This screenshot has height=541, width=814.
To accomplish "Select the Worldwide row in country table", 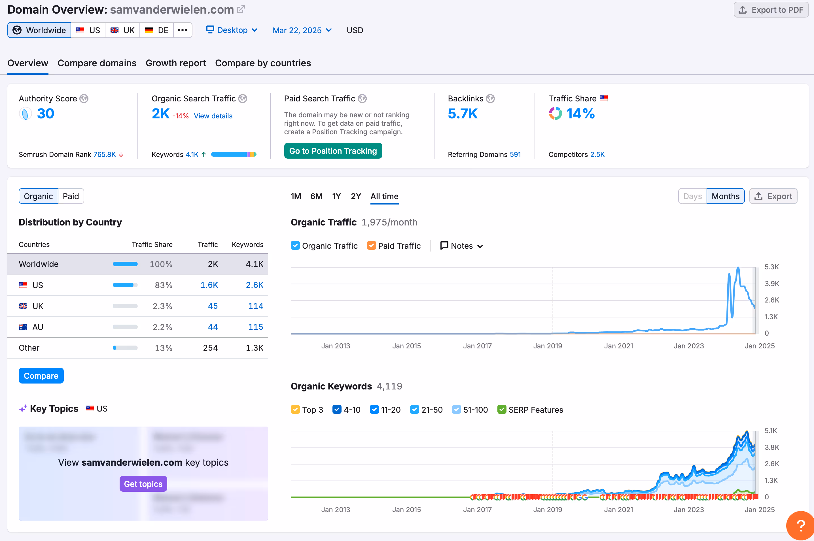I will click(x=138, y=264).
